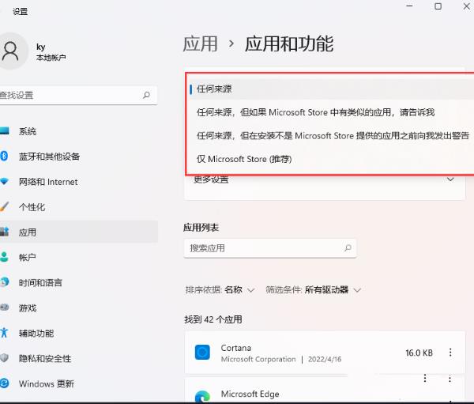Click the apps icon beside 应用
474x404 pixels.
point(4,232)
